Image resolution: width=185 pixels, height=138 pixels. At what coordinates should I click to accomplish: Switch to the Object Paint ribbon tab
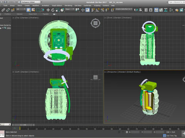click(x=33, y=14)
